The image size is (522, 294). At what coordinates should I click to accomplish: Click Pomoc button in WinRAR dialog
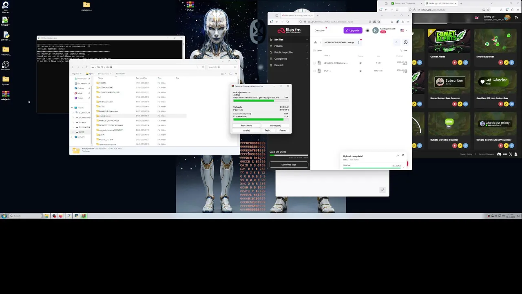point(283,131)
